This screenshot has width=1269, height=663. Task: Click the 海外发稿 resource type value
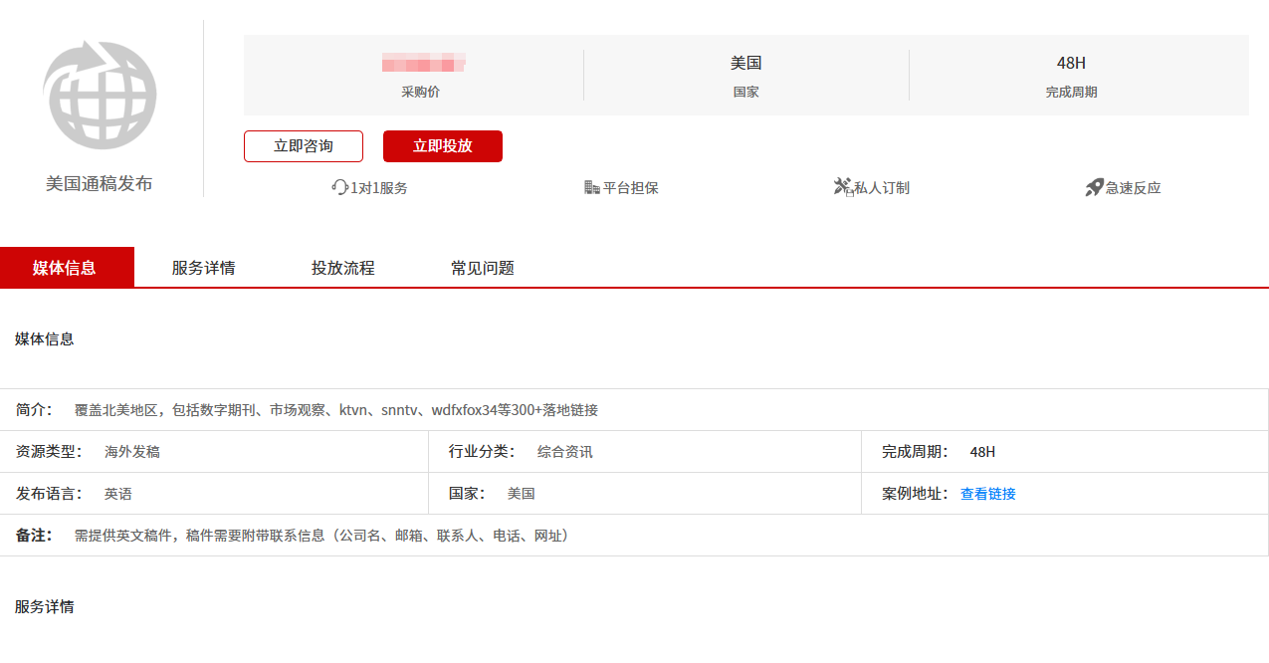(132, 452)
